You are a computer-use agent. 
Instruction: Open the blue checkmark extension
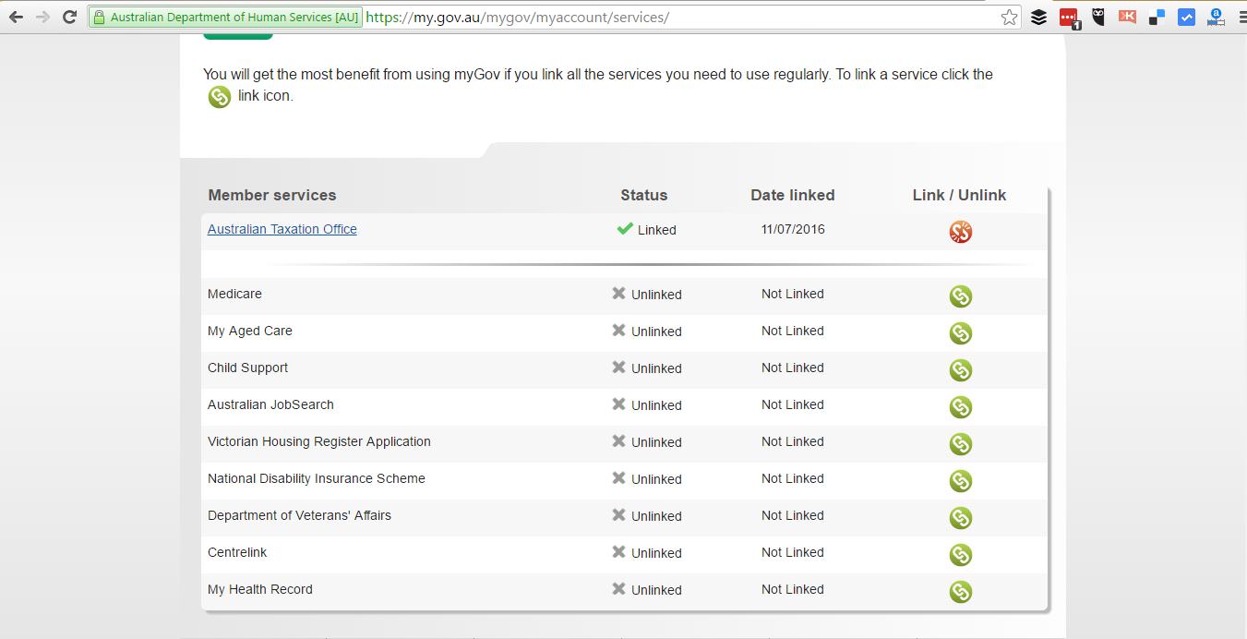(x=1186, y=17)
